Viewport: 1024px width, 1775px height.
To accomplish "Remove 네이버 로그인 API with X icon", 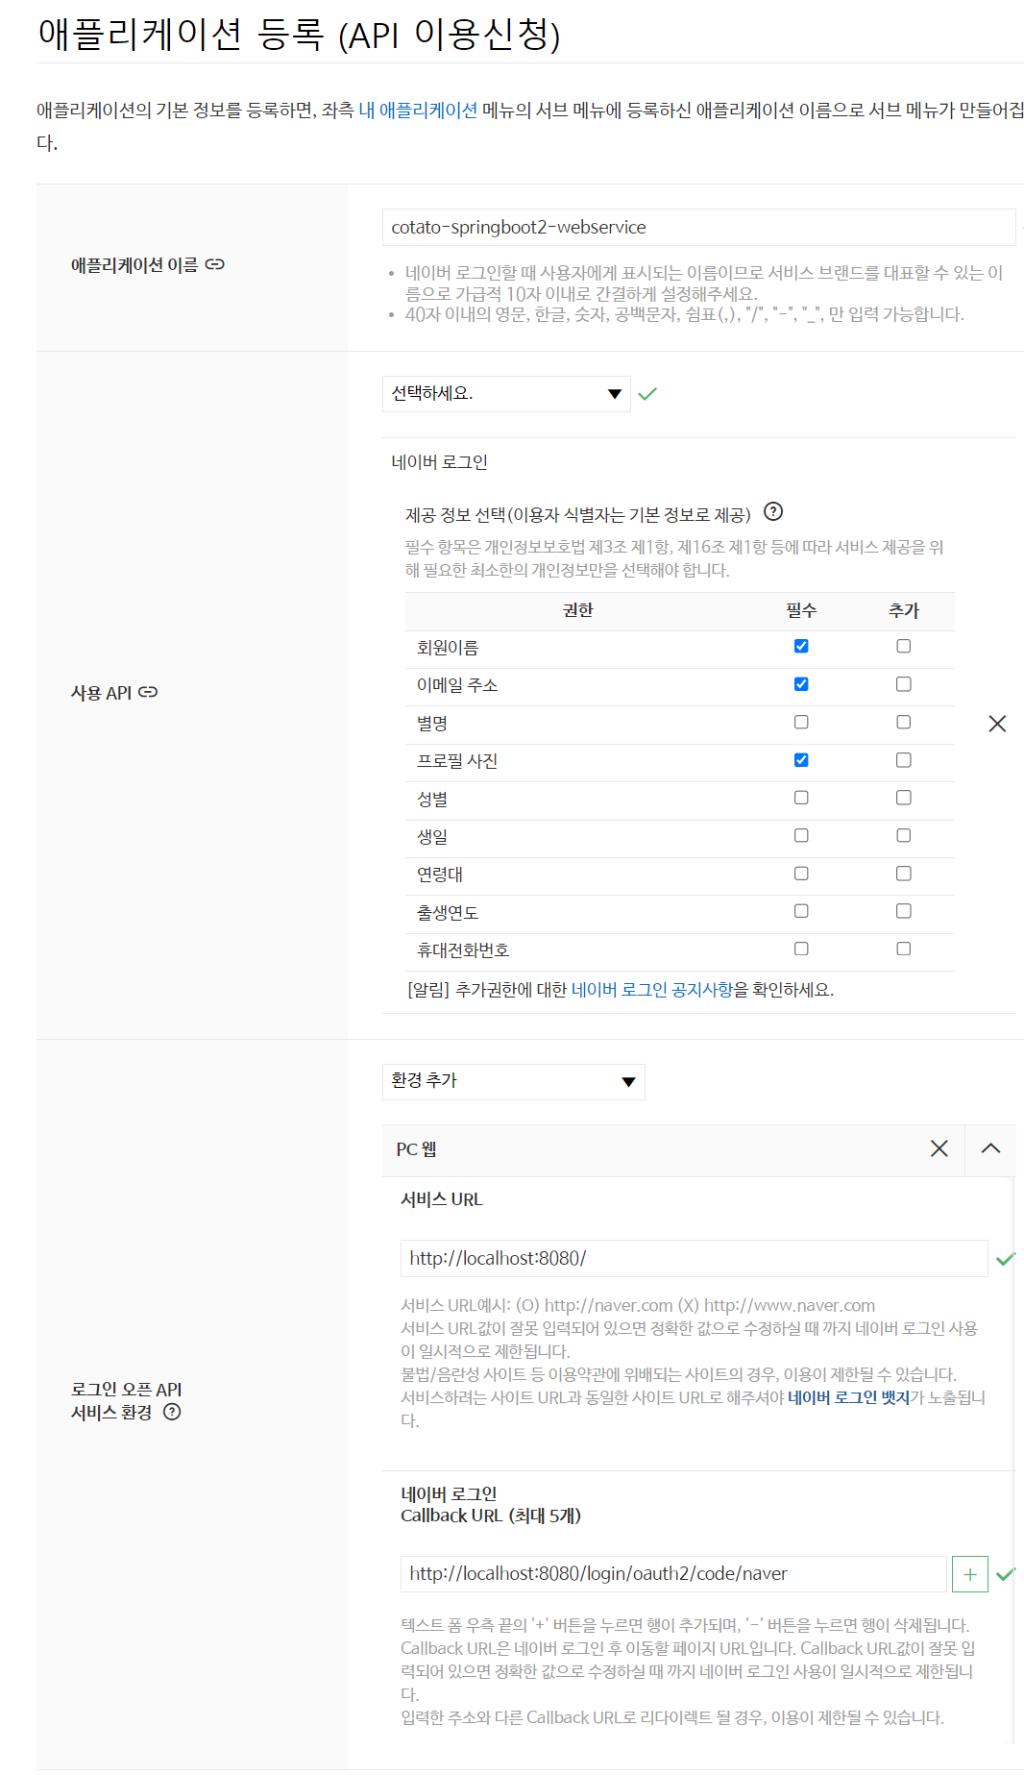I will point(997,724).
